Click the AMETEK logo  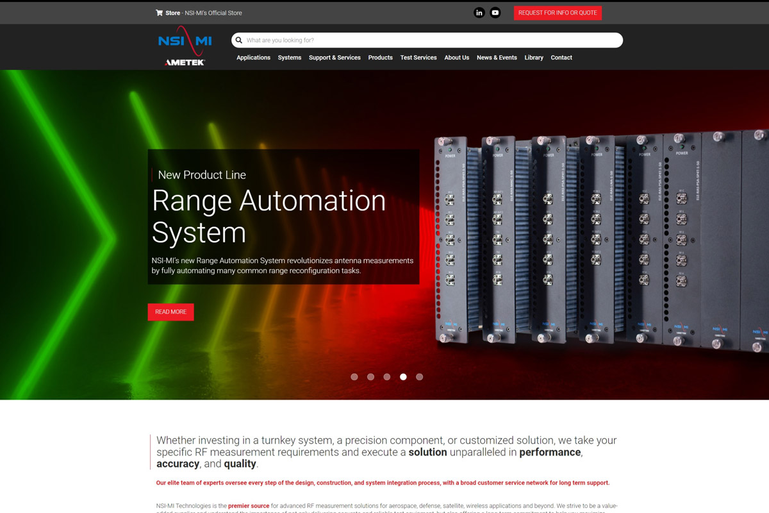(x=185, y=62)
